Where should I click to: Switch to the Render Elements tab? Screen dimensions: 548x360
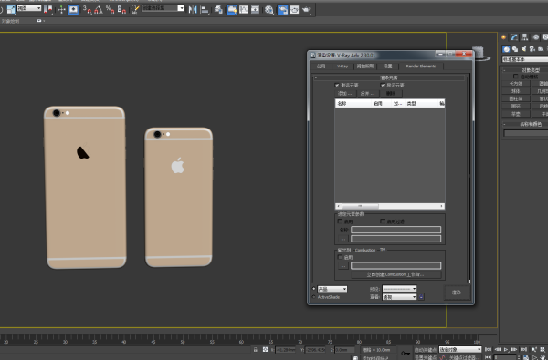(x=421, y=66)
